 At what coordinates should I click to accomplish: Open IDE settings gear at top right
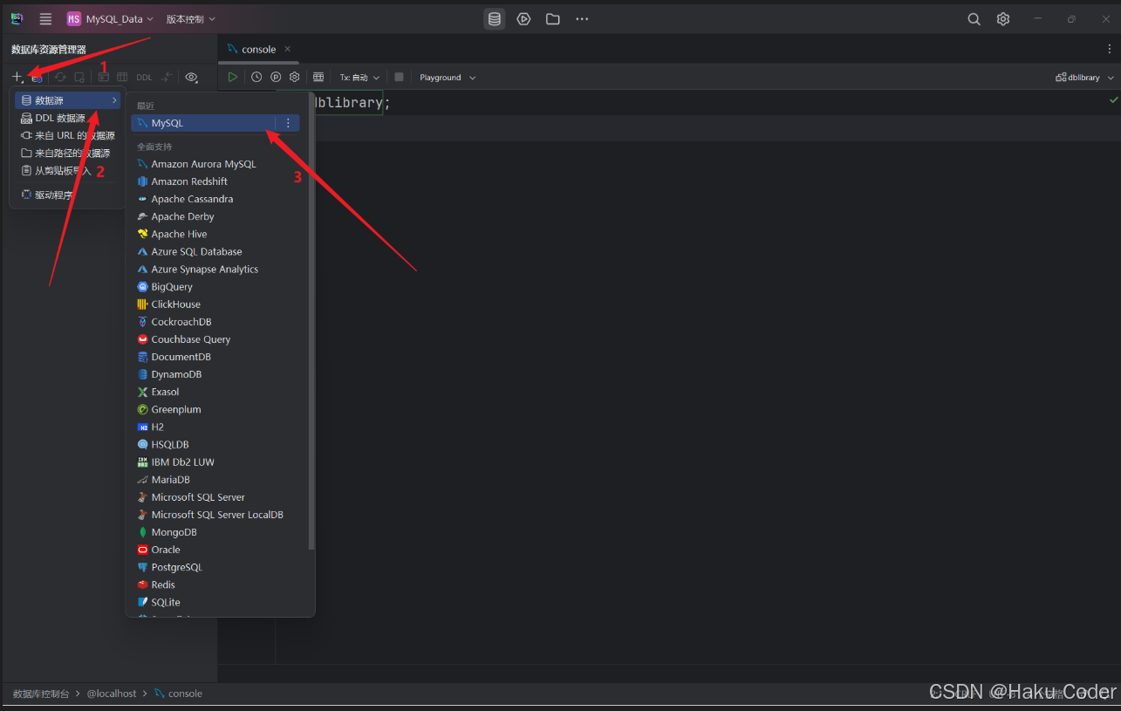point(1003,19)
